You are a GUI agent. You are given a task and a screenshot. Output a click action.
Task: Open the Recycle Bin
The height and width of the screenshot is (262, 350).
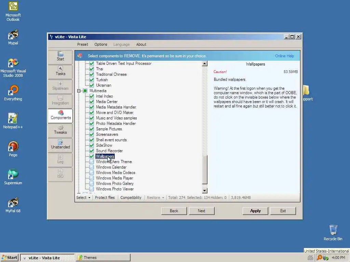pyautogui.click(x=333, y=233)
